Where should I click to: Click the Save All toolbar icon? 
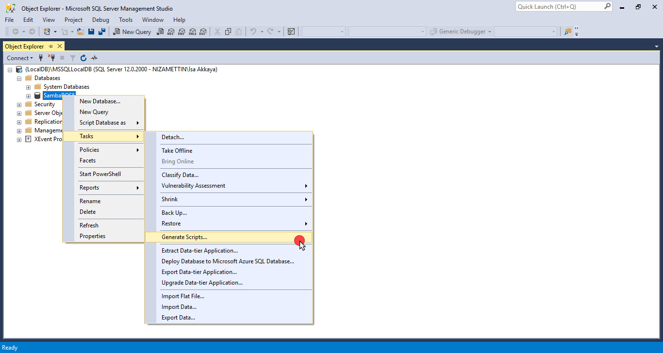102,32
